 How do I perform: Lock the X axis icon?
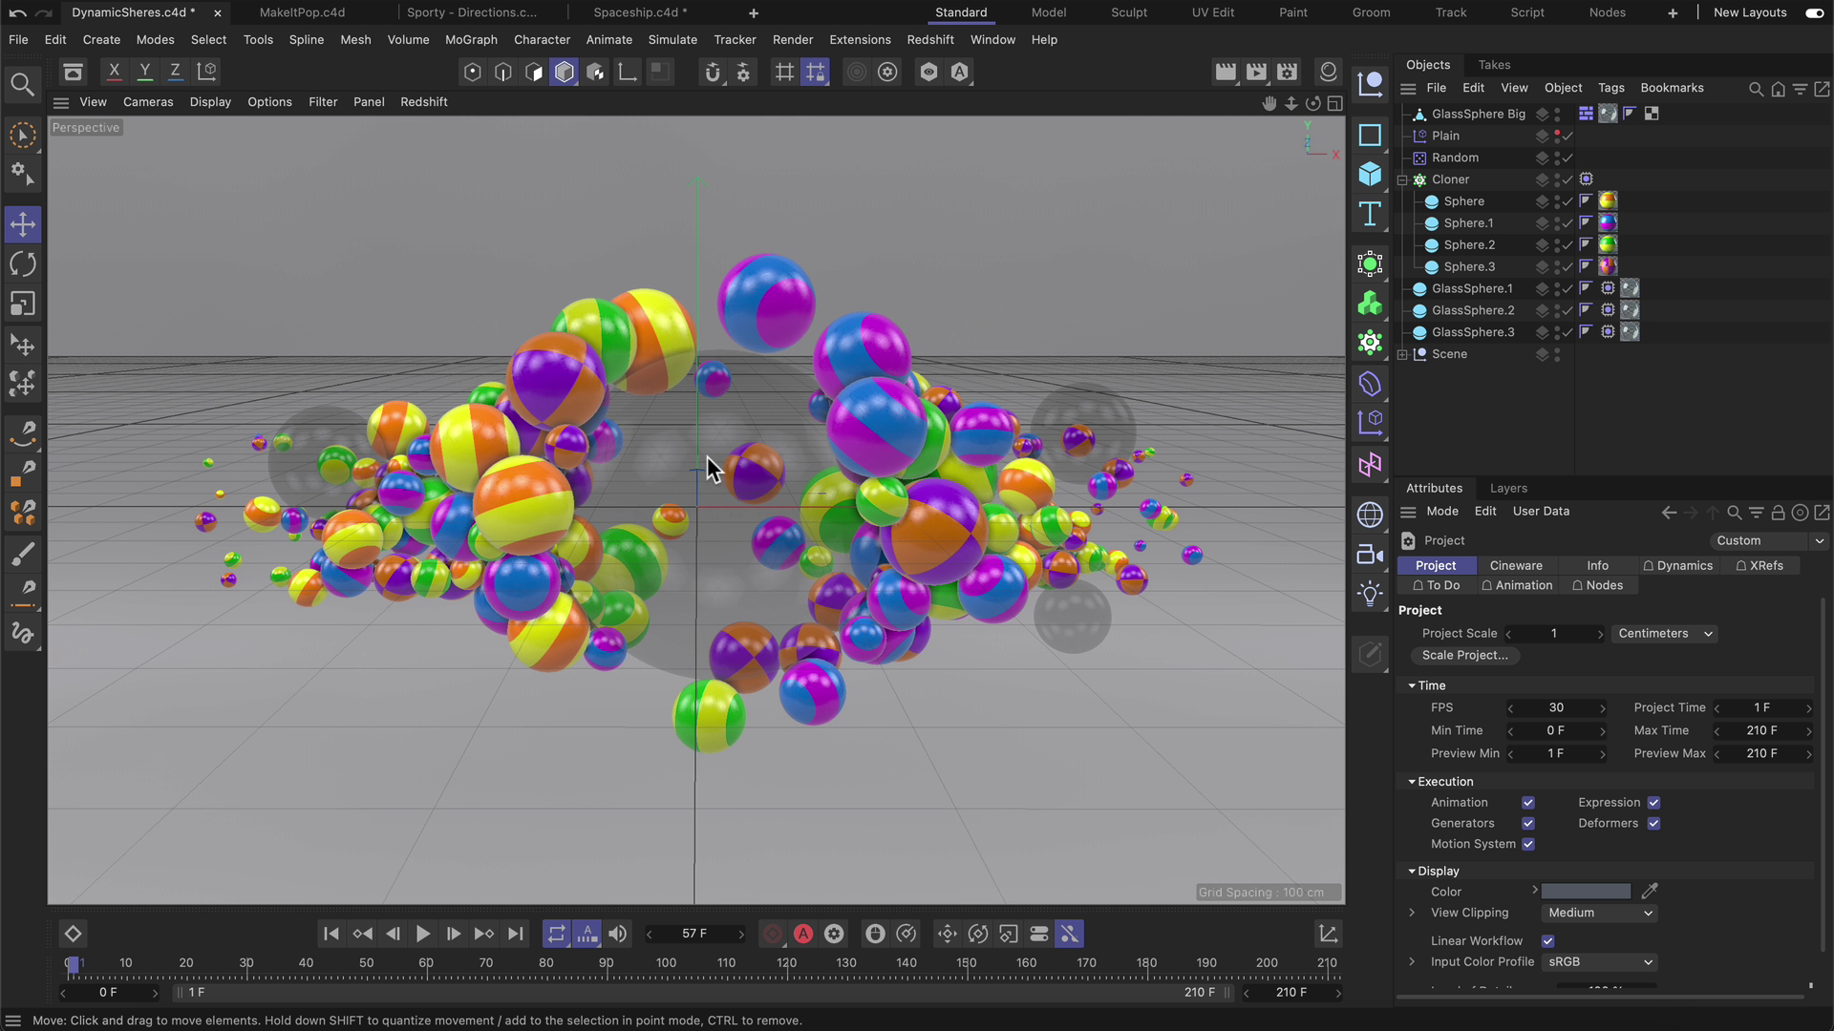click(x=114, y=72)
